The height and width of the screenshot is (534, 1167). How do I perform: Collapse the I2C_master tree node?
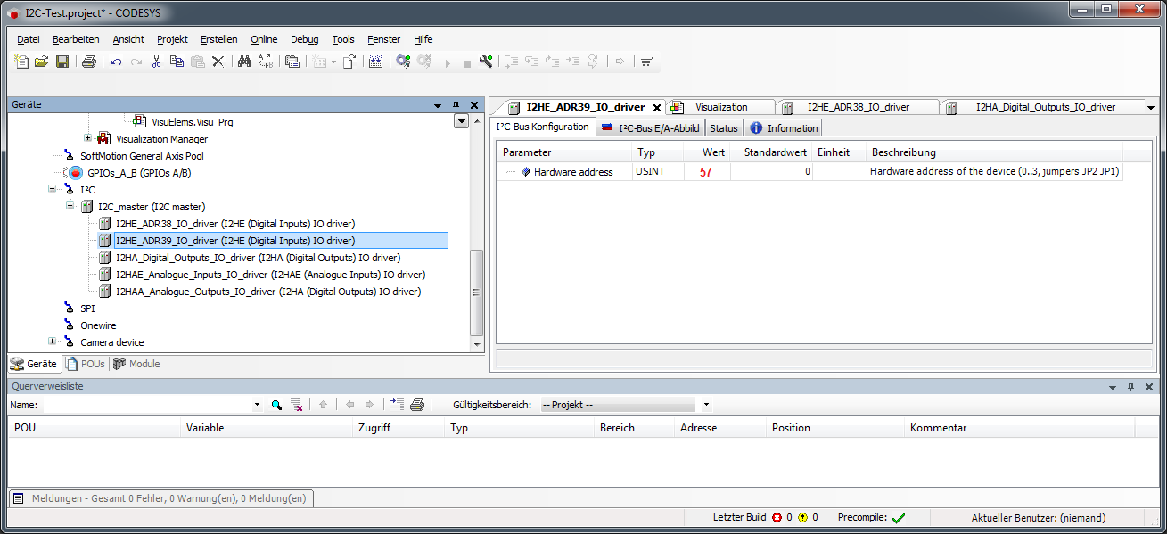tap(70, 206)
